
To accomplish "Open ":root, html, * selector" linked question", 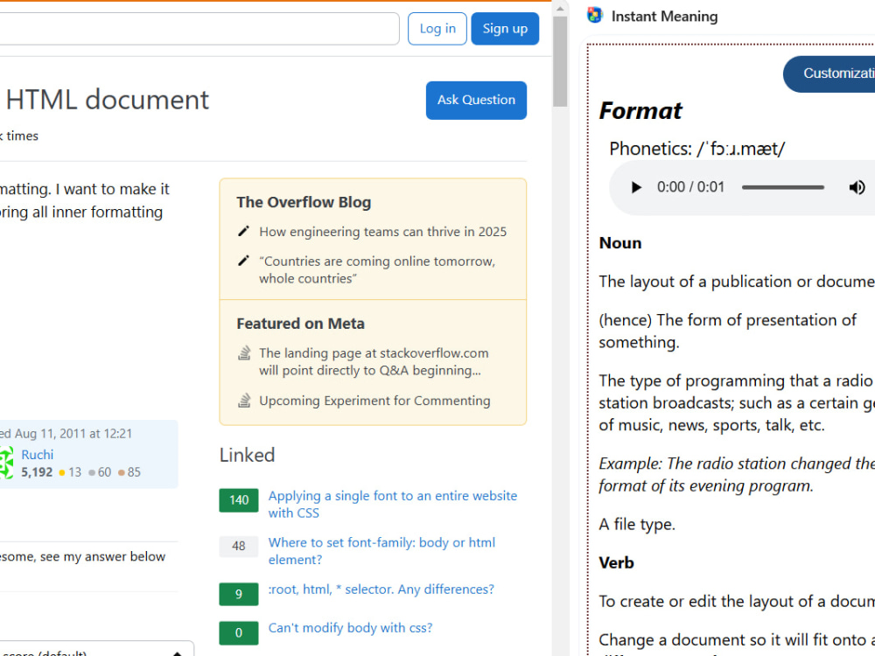I will click(x=381, y=589).
